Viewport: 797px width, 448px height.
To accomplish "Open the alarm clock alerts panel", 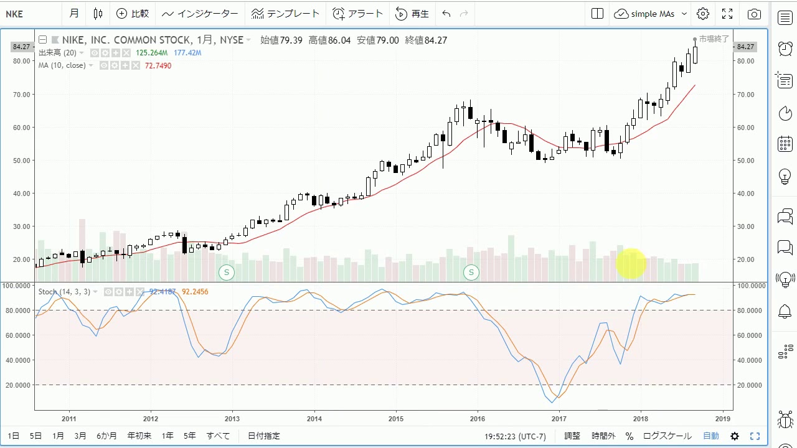I will (x=785, y=48).
